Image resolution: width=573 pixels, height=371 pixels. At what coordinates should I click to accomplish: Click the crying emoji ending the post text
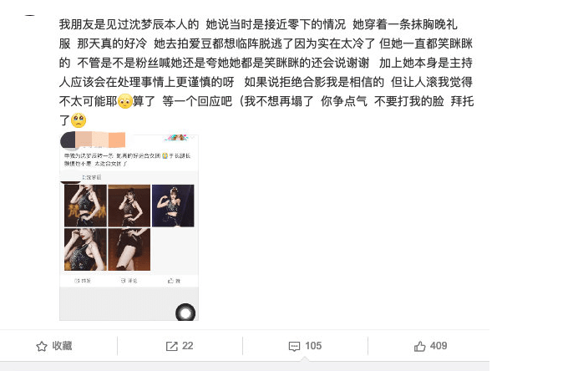coord(79,119)
